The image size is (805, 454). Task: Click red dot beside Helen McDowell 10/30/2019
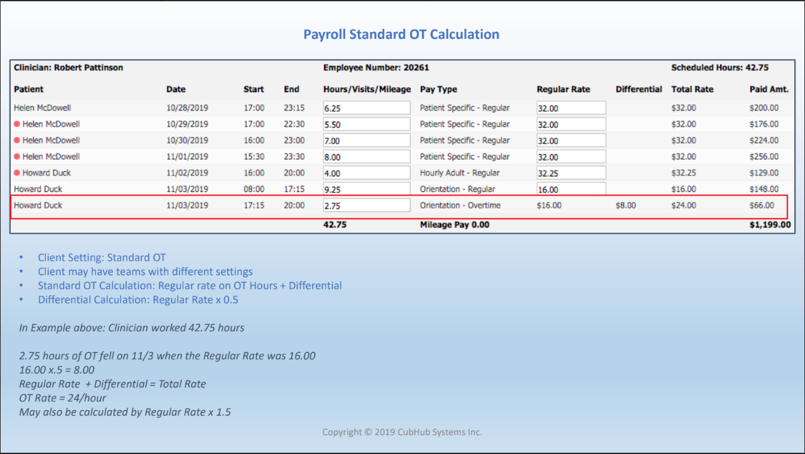point(17,140)
